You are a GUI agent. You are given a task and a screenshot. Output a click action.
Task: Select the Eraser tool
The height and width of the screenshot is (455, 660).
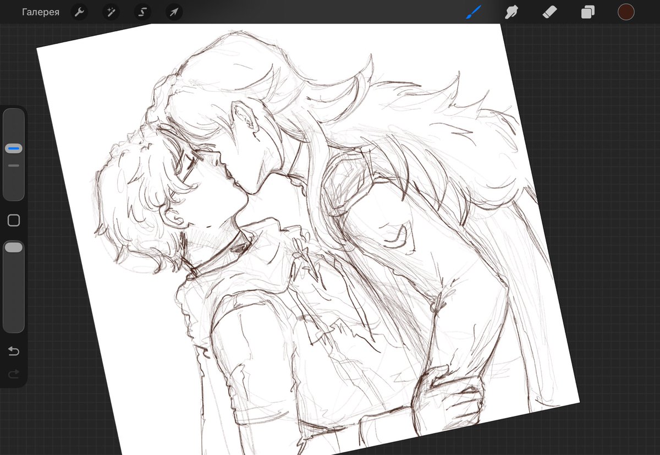point(549,12)
